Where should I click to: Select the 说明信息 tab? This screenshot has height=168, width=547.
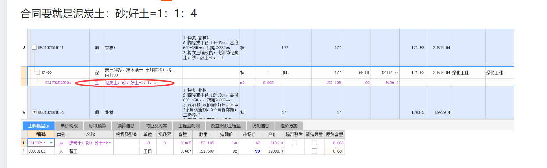pos(261,126)
